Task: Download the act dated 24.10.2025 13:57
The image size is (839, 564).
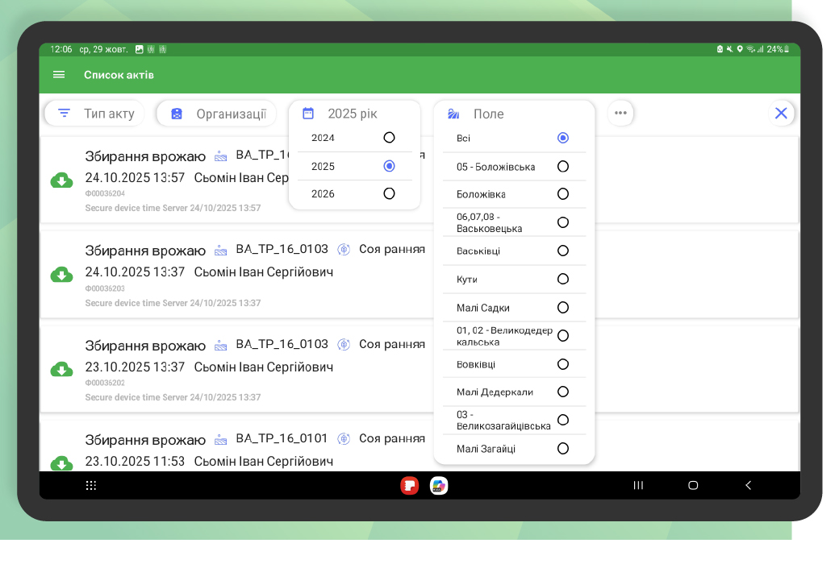Action: (x=62, y=180)
